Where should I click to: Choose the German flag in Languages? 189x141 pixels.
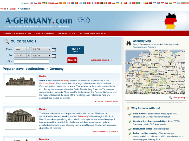click(x=44, y=3)
